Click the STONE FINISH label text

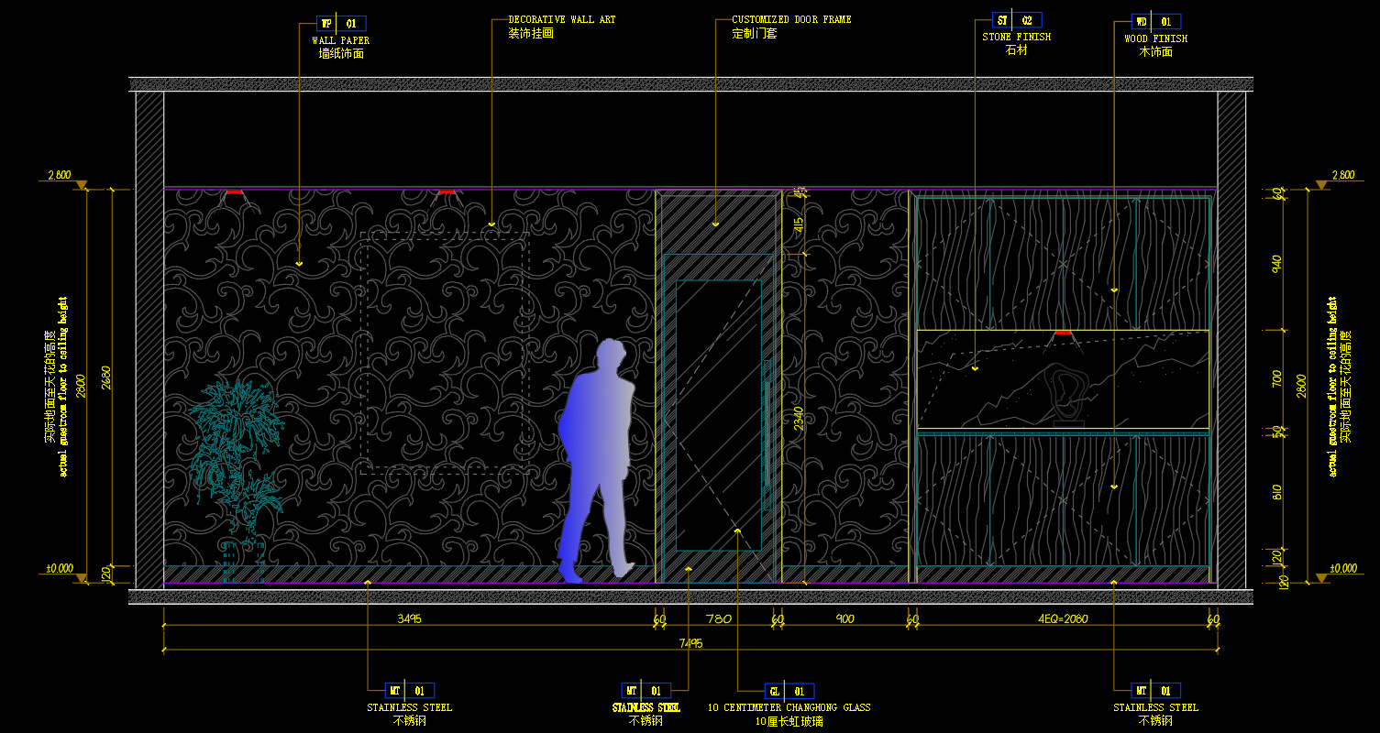pos(1016,37)
